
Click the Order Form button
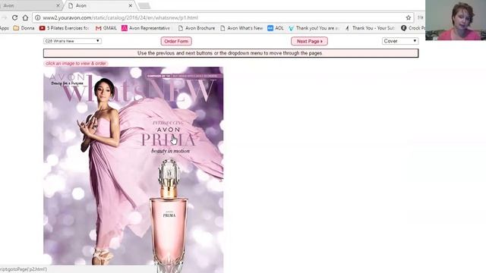pyautogui.click(x=176, y=41)
